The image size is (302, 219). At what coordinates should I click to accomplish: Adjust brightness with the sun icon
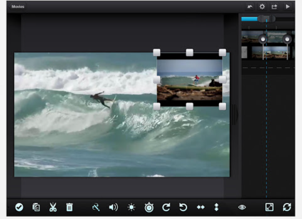[x=132, y=207]
